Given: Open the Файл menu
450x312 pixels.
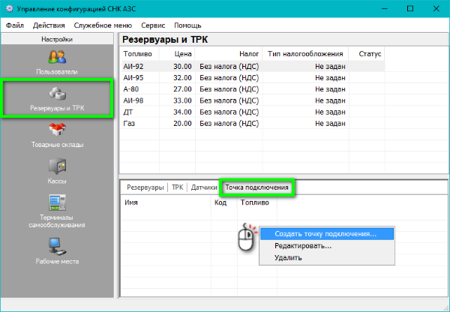Looking at the screenshot, I should click(x=15, y=25).
